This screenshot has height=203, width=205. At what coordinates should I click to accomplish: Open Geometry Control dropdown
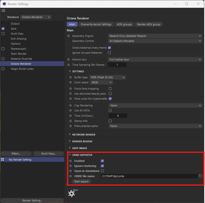coord(155,41)
